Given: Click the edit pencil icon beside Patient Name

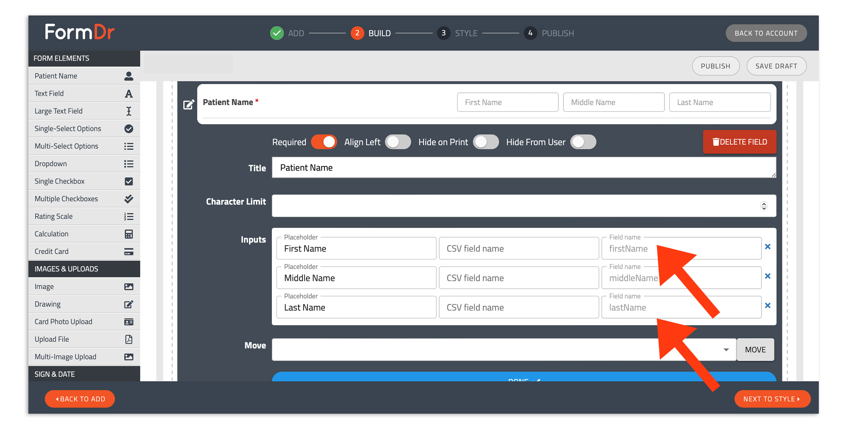Looking at the screenshot, I should [x=188, y=104].
